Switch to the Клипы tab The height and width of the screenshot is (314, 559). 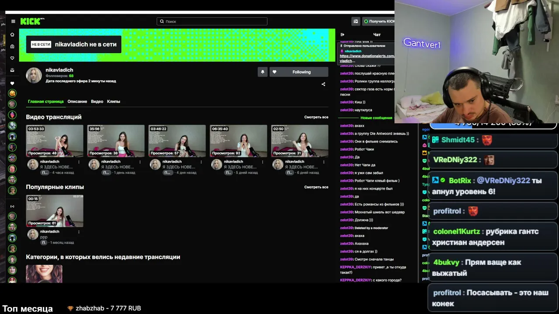(114, 102)
